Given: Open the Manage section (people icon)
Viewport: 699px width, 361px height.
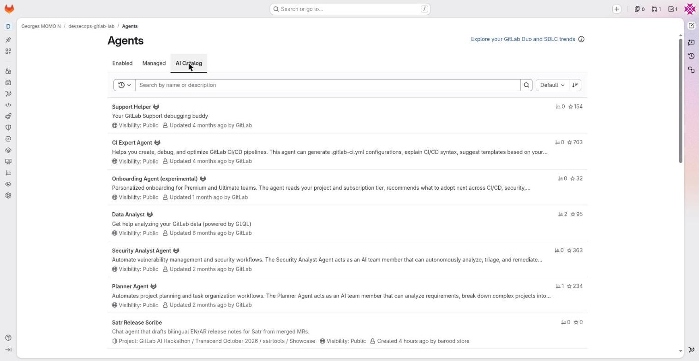Looking at the screenshot, I should tap(8, 71).
